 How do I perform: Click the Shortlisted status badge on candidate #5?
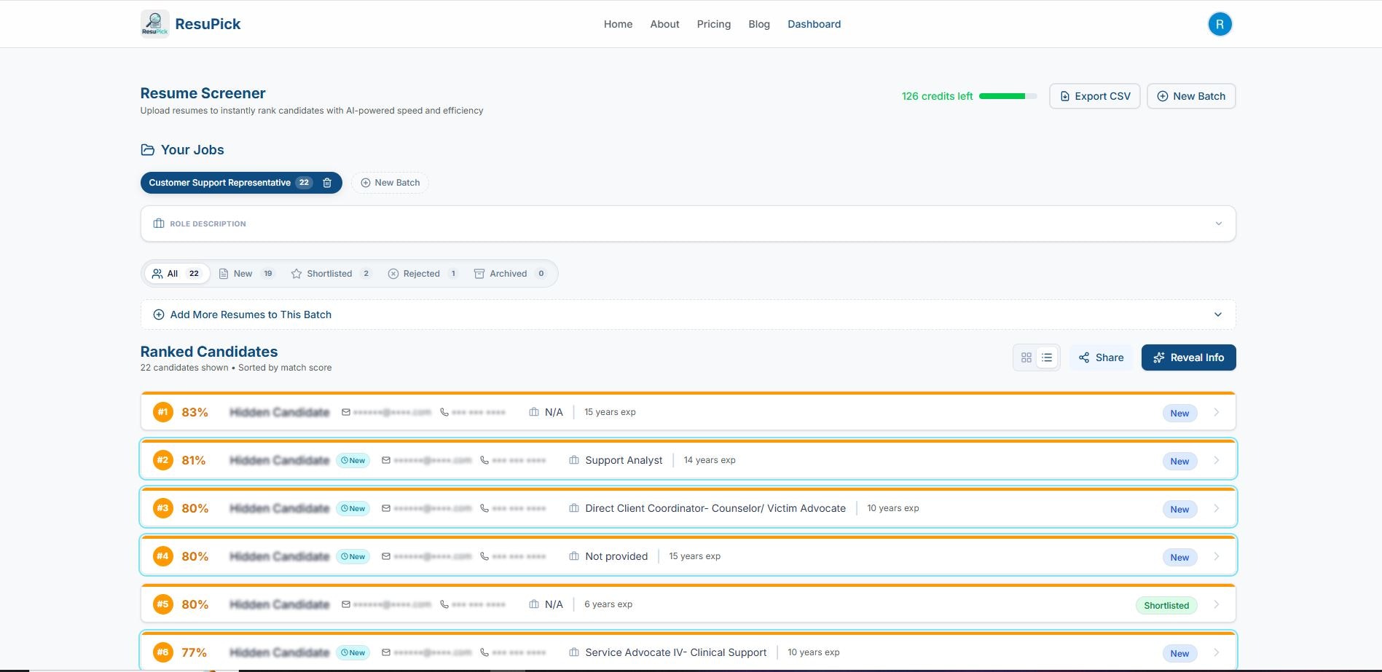(1166, 605)
